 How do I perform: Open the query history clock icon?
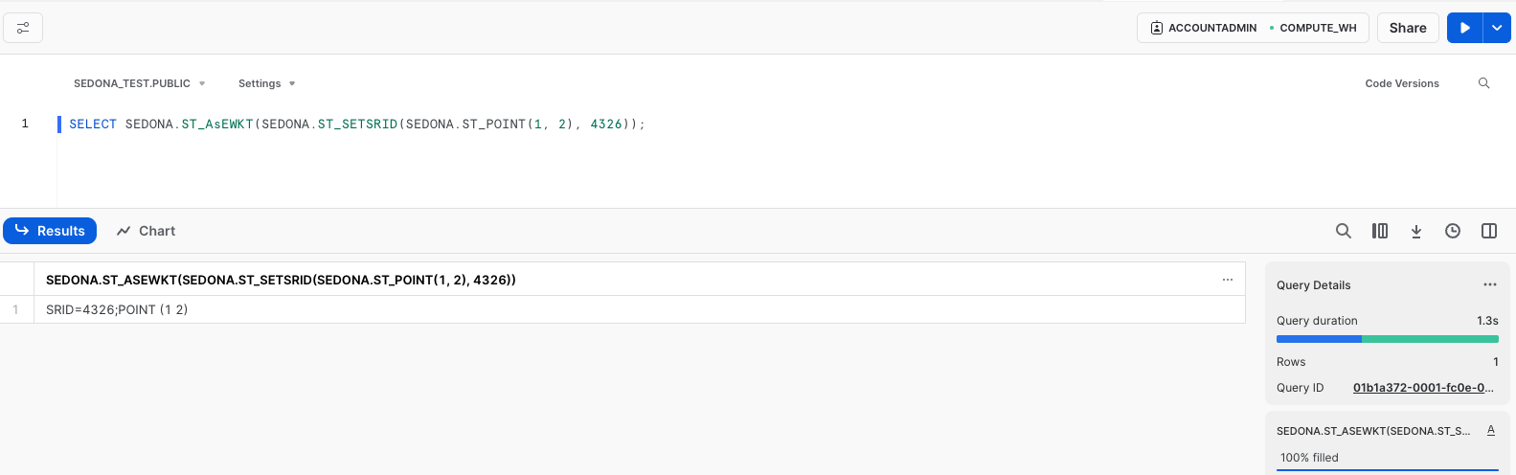(1453, 231)
